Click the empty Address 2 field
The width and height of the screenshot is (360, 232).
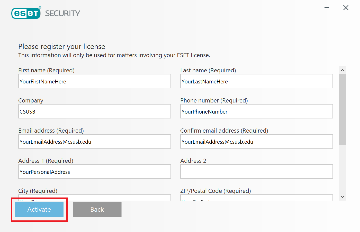pyautogui.click(x=257, y=171)
